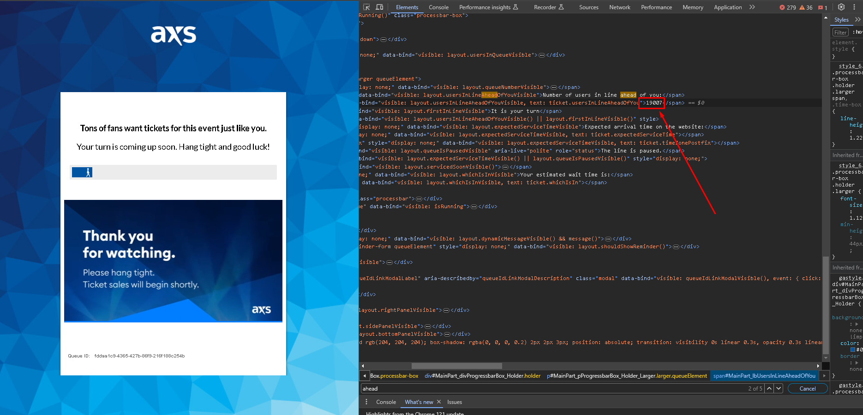Open the Performance insights tab
The width and height of the screenshot is (863, 415).
489,7
